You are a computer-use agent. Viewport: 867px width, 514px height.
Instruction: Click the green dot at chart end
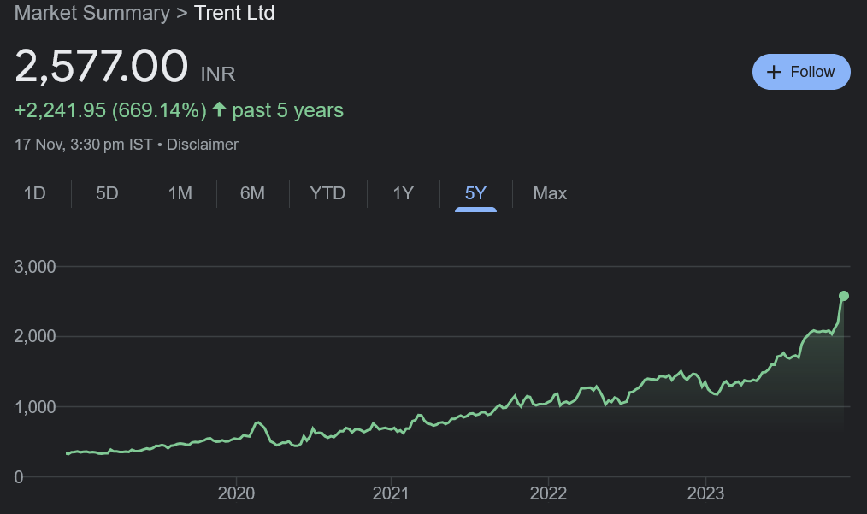(844, 296)
